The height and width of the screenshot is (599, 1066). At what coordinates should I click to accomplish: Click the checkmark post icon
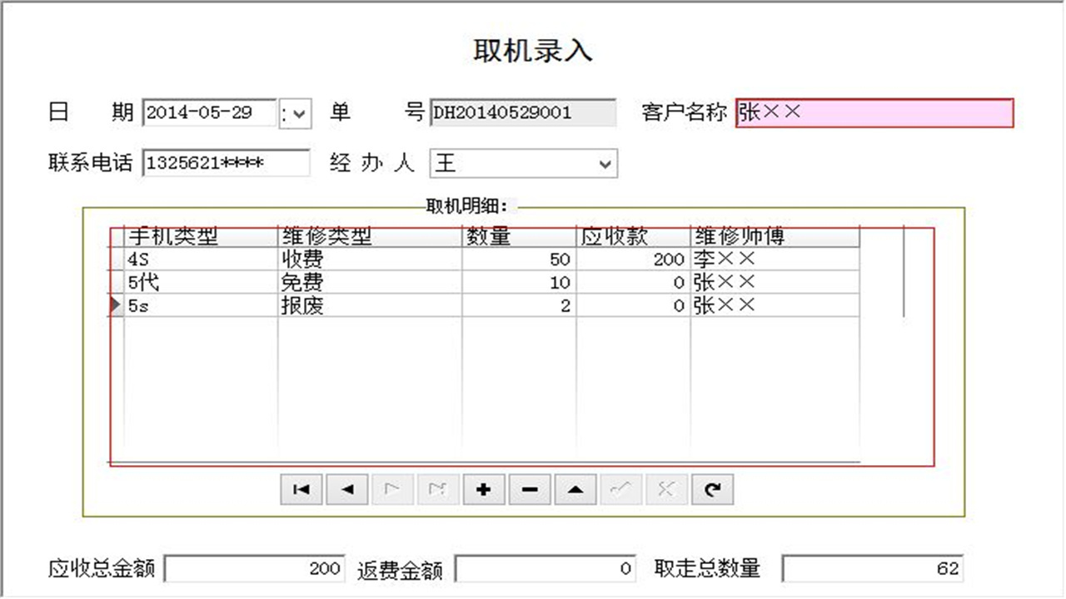(620, 490)
